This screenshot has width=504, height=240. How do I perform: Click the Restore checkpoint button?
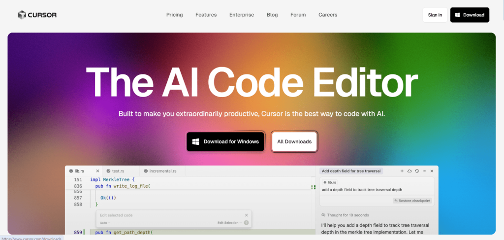pos(413,201)
